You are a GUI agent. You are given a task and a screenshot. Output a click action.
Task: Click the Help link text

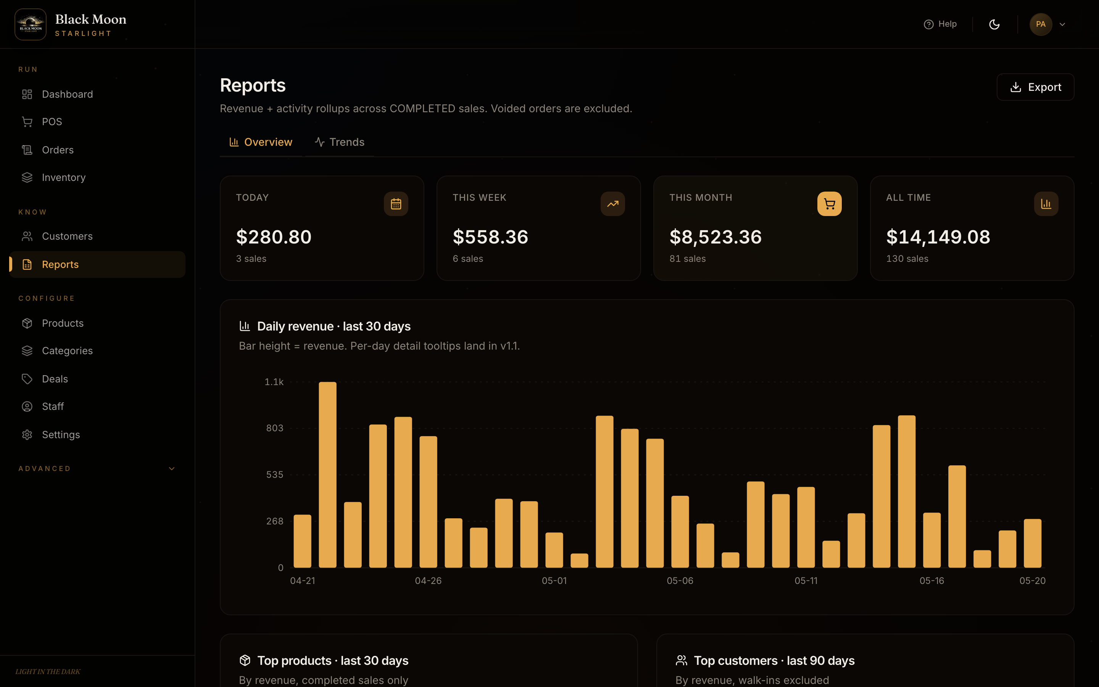tap(948, 24)
